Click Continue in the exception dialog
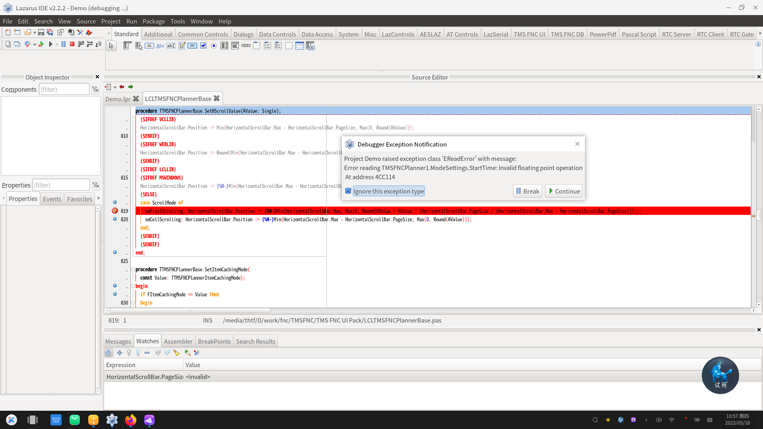The height and width of the screenshot is (429, 763). point(564,191)
